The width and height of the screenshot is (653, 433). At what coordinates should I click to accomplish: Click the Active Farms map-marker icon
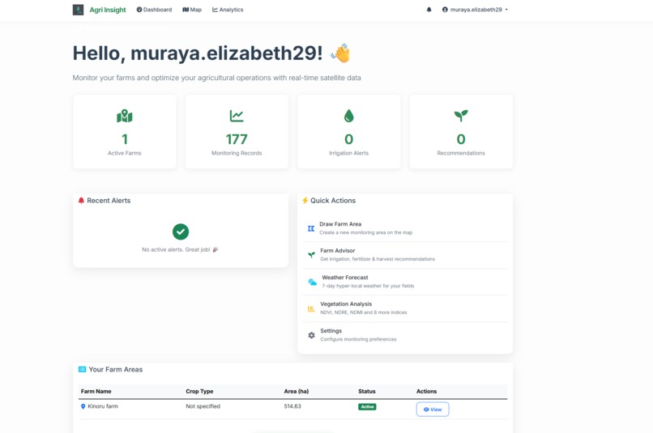pos(125,116)
